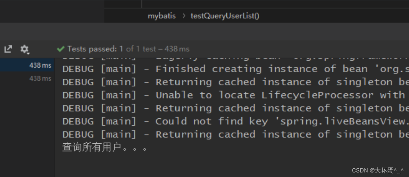Viewport: 409px width, 177px height.
Task: Click the green tests-passed checkmark icon
Action: pos(61,49)
